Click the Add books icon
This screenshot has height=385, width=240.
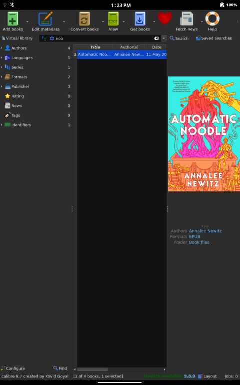coord(13,19)
